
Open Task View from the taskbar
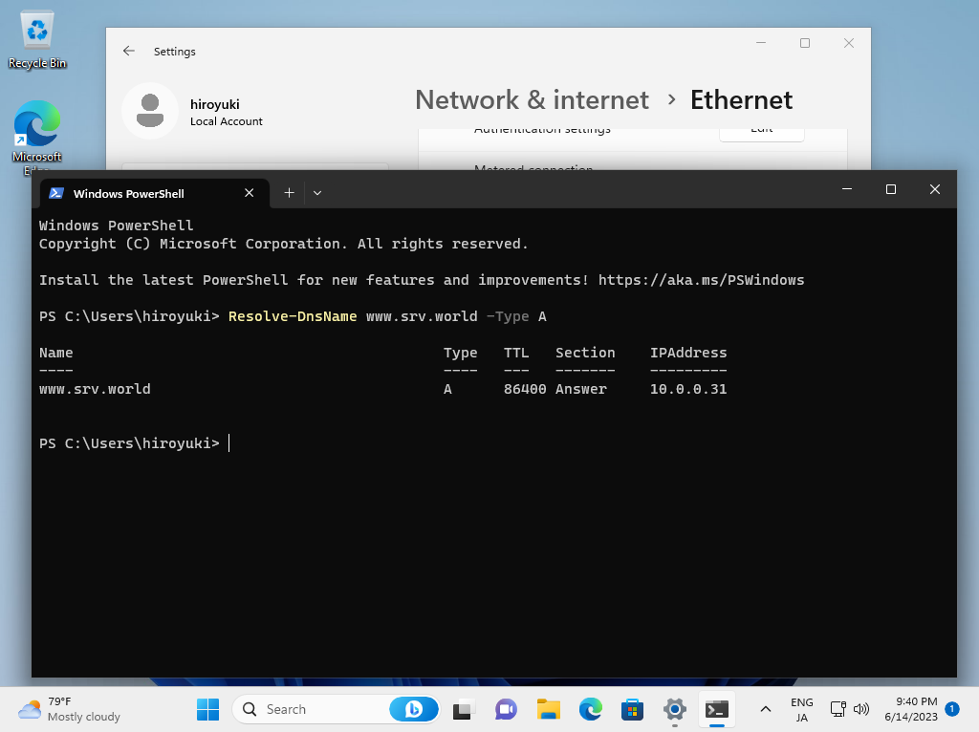pos(463,709)
